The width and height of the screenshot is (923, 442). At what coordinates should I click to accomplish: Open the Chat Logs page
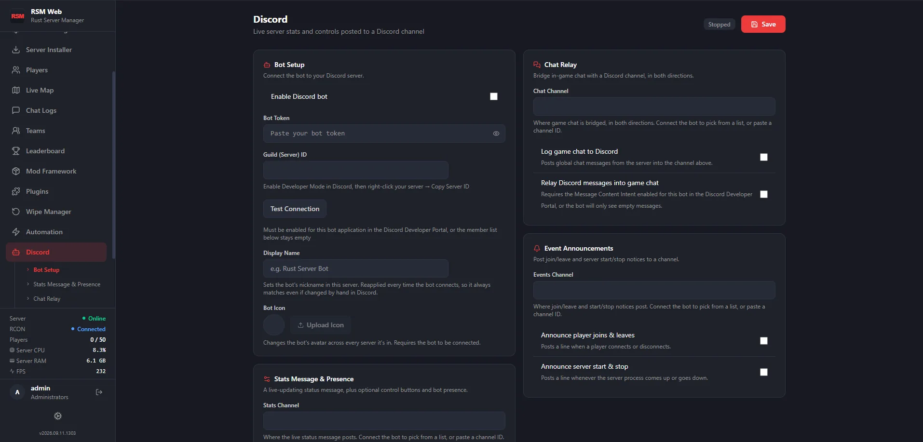(x=56, y=110)
